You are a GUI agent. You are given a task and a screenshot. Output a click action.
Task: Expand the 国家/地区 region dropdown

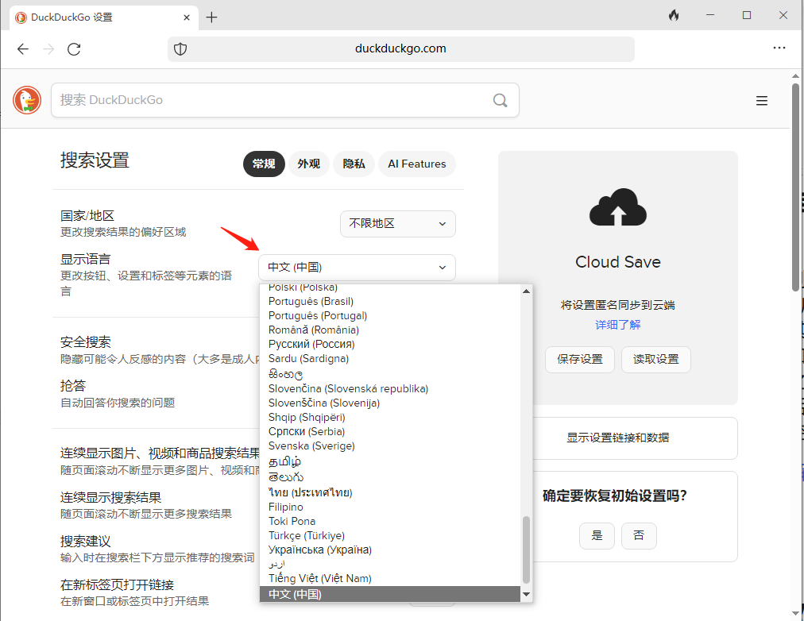(x=397, y=224)
